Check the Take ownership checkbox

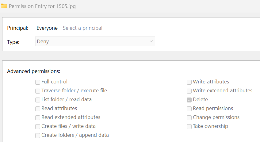point(189,127)
